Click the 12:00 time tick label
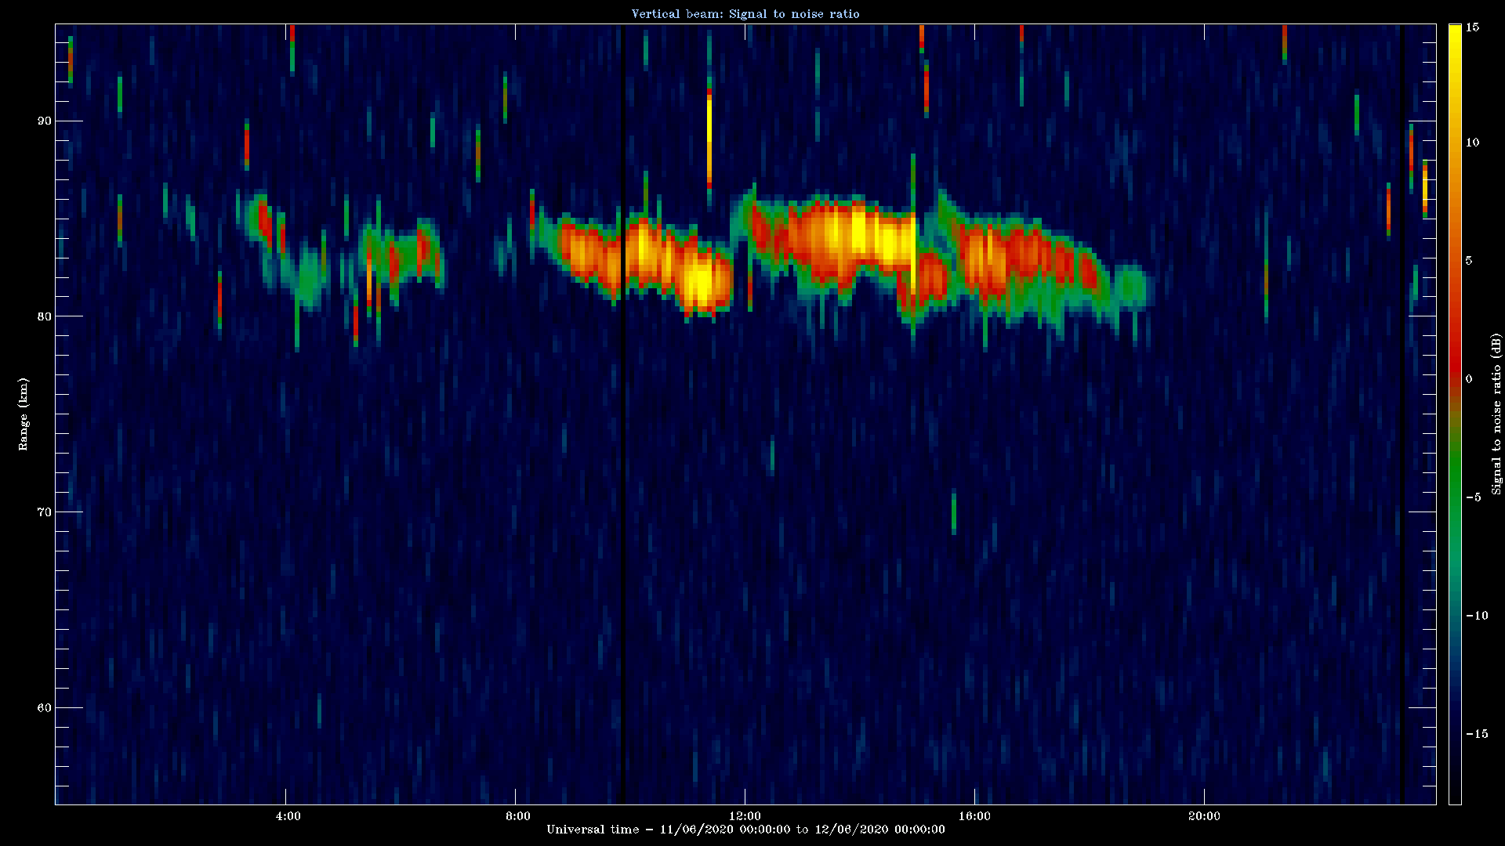 pos(745,816)
